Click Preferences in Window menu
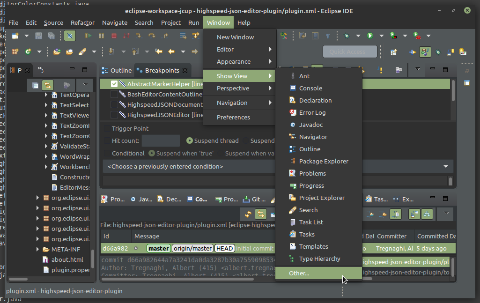Screen dimensions: 480x303 click(240, 117)
